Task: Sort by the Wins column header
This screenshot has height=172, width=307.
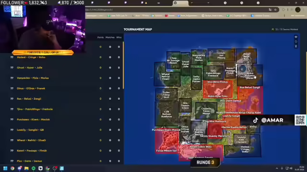Action: pos(119,37)
